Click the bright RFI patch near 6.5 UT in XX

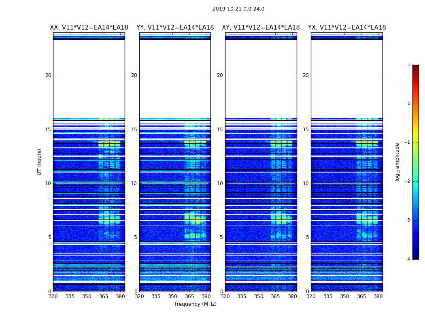click(109, 219)
